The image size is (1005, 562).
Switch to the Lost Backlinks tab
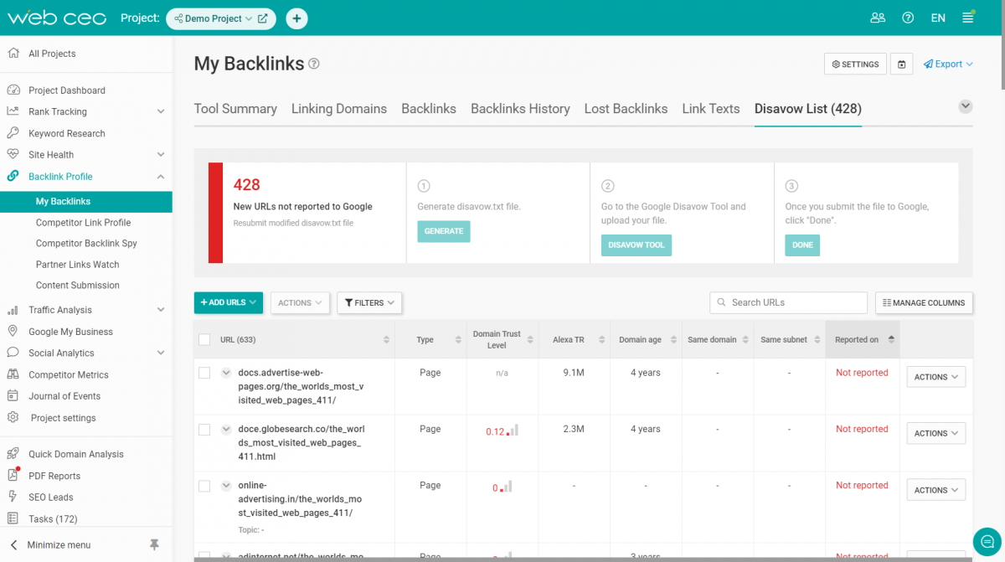pyautogui.click(x=626, y=109)
